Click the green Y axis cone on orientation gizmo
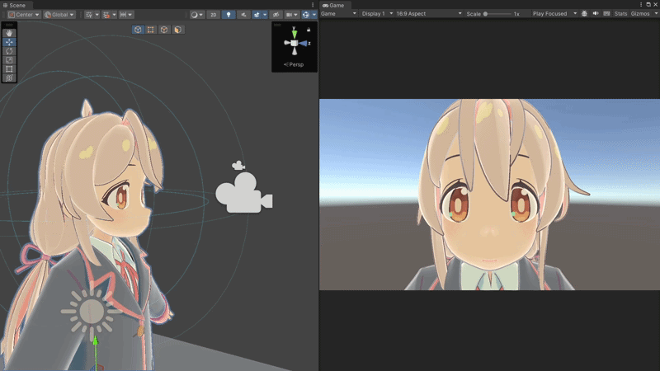Image resolution: width=660 pixels, height=371 pixels. click(295, 33)
